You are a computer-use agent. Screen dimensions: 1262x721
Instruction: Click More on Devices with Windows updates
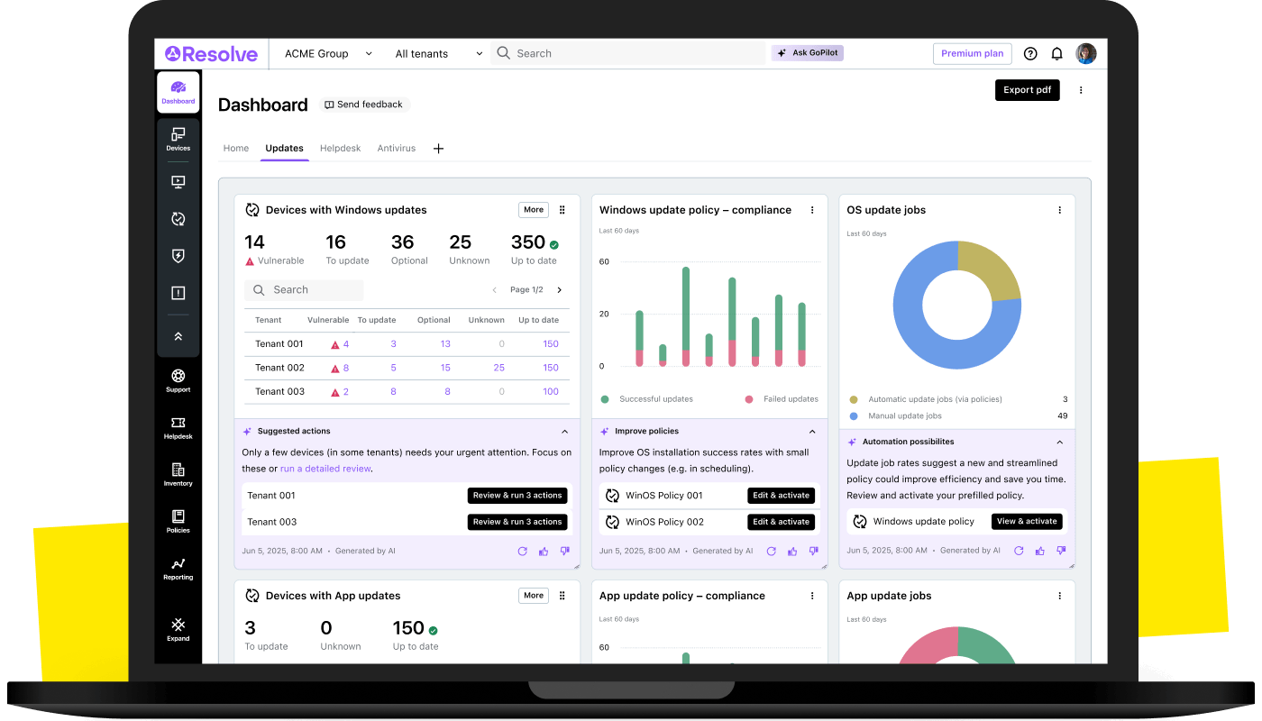[534, 210]
